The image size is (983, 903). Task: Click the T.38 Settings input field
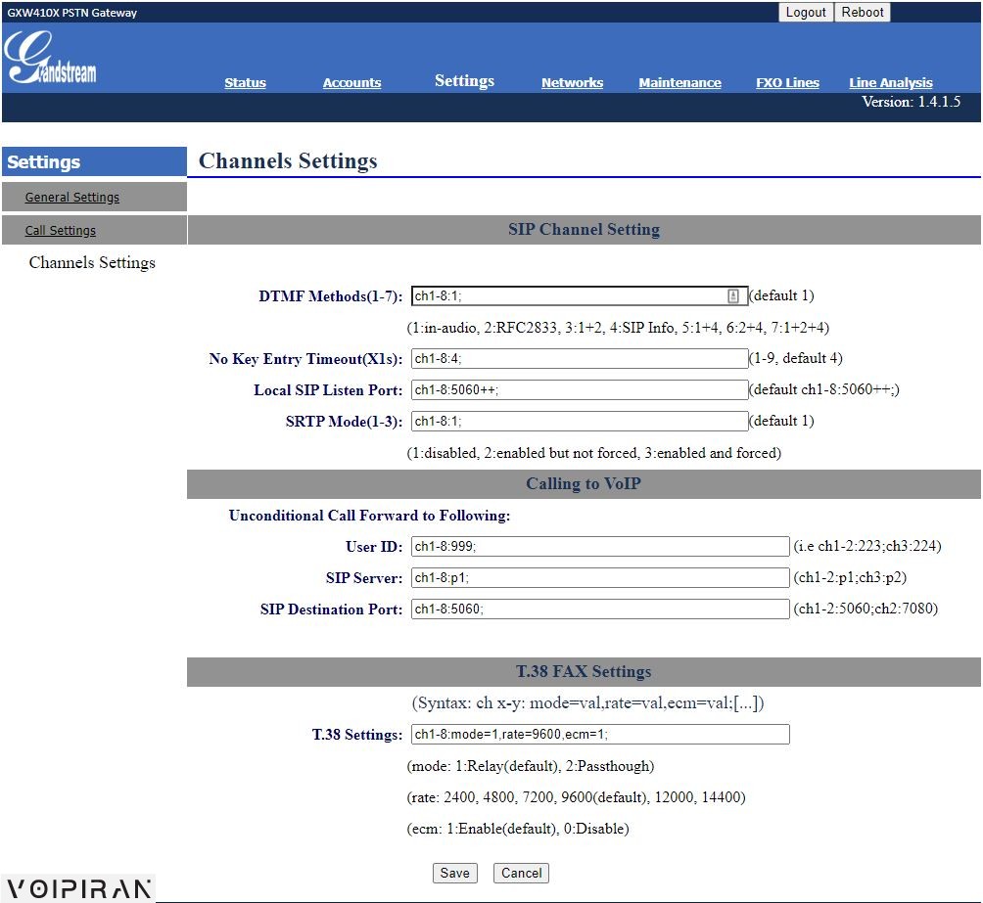[x=600, y=735]
